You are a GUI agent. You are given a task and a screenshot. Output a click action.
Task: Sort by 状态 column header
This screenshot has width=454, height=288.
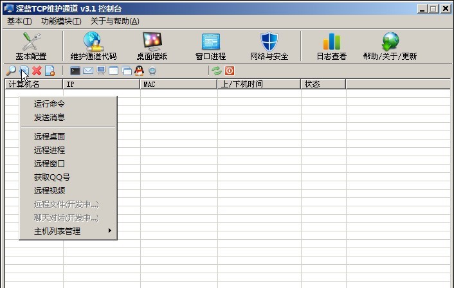[323, 84]
